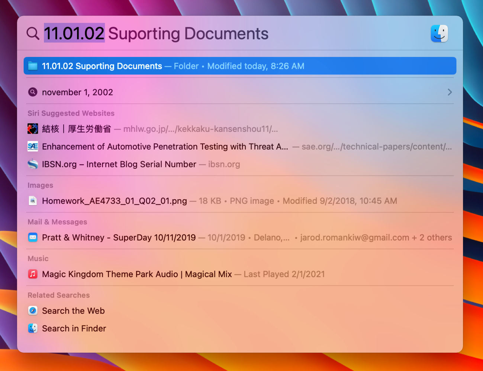Viewport: 483px width, 371px height.
Task: Click the SAE website favicon
Action: tap(33, 147)
